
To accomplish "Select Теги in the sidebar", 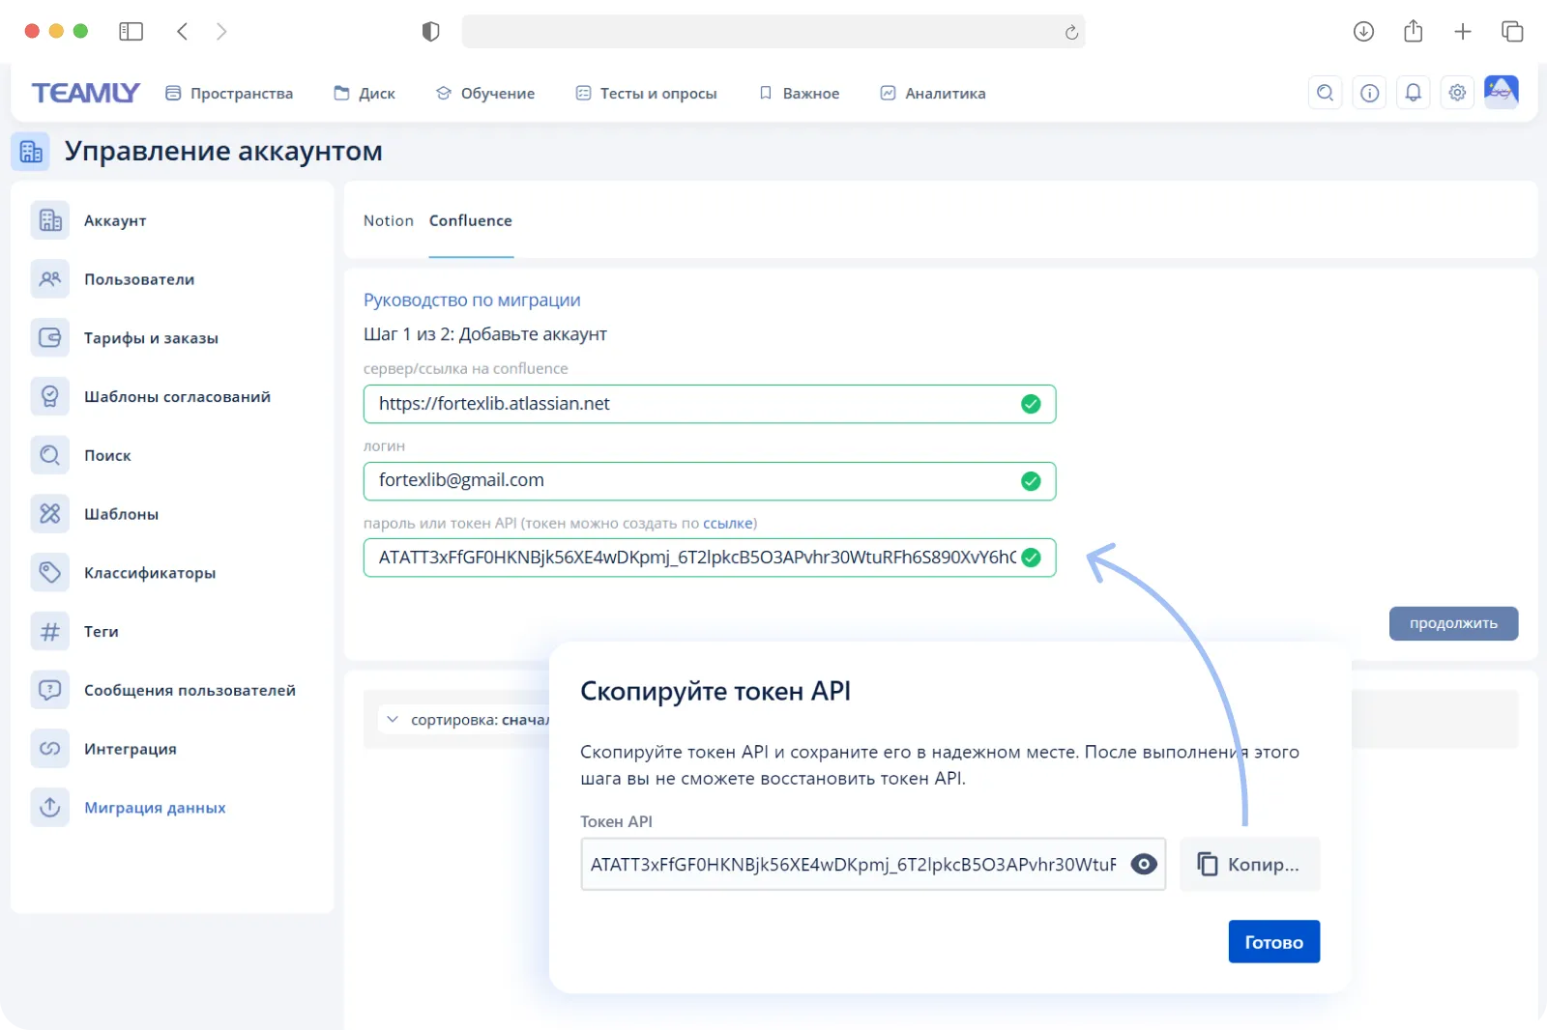I will [x=102, y=632].
